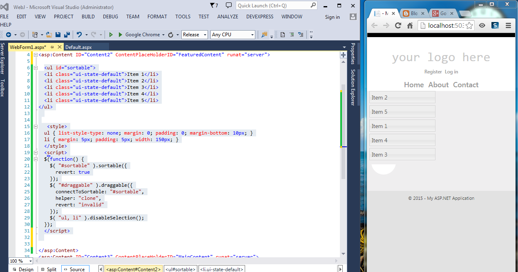Click the Navigate Backward arrow in Visual Studio toolbar
The image size is (518, 272).
[8, 35]
